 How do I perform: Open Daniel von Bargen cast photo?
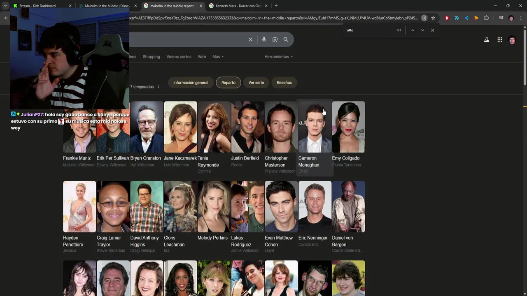[x=348, y=207]
